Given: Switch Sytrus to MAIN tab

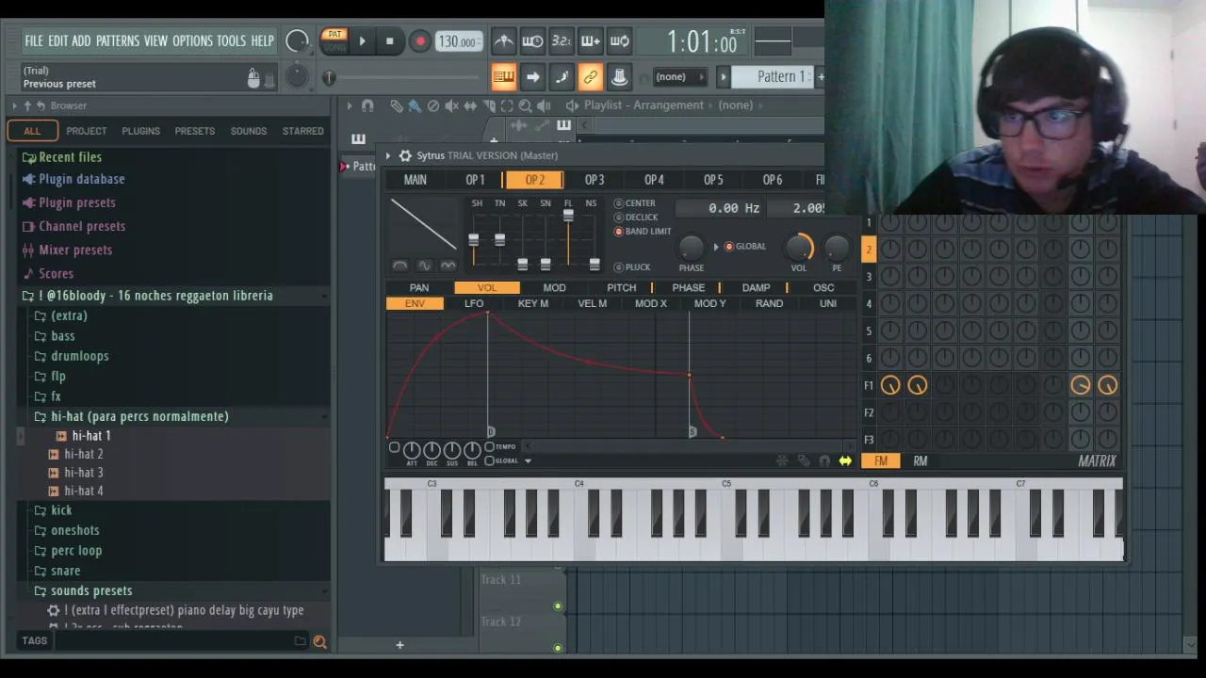Looking at the screenshot, I should tap(416, 180).
